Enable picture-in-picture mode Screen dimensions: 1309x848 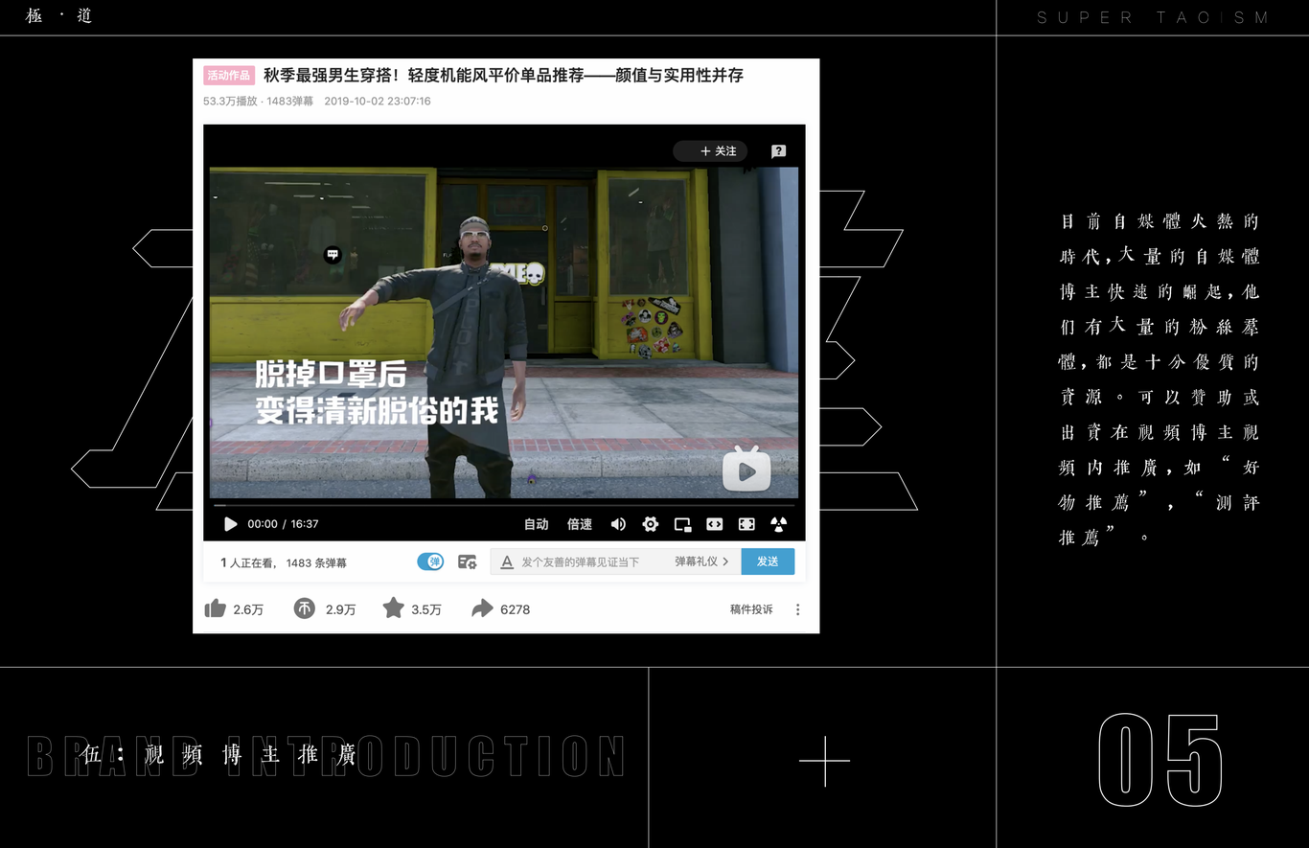(x=682, y=524)
